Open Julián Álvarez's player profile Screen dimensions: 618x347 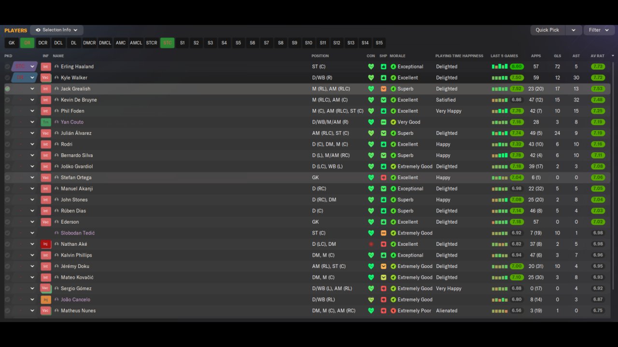pyautogui.click(x=76, y=133)
